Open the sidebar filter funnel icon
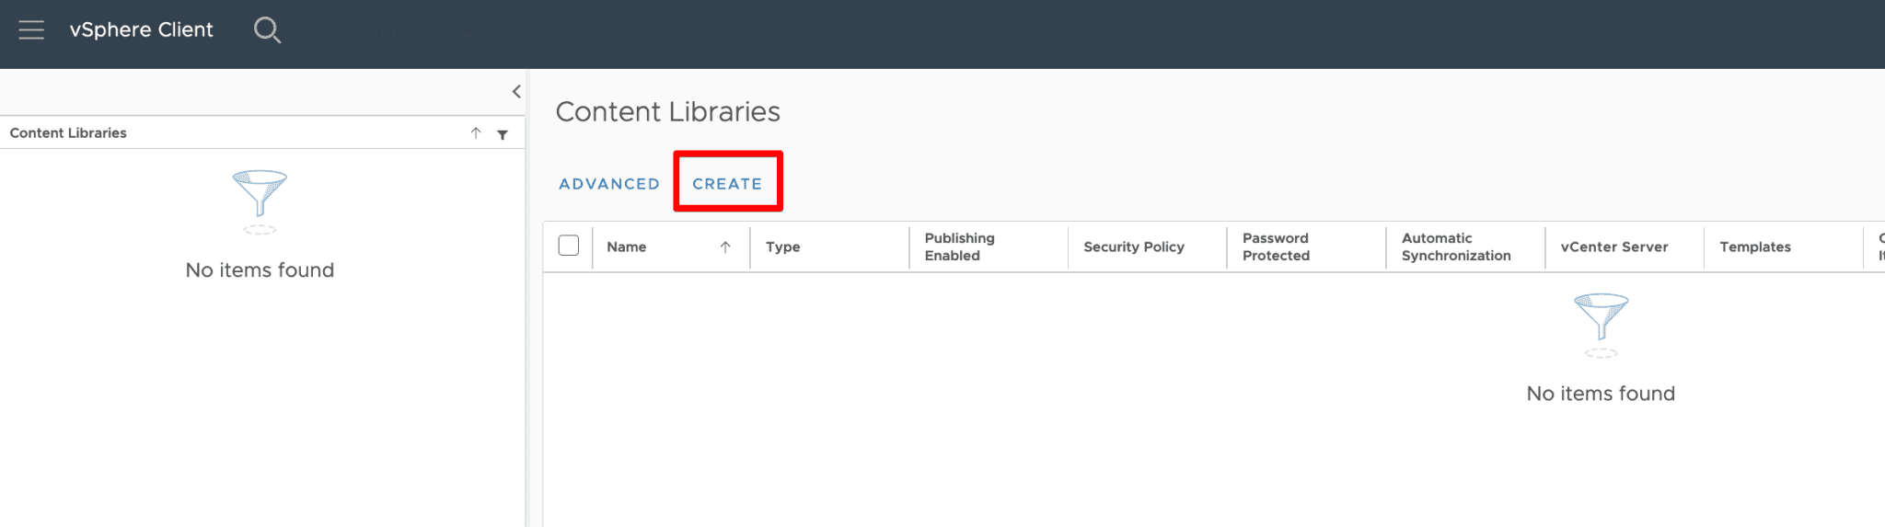Viewport: 1885px width, 527px height. tap(503, 134)
